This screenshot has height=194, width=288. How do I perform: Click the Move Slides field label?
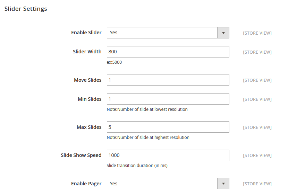pos(88,80)
